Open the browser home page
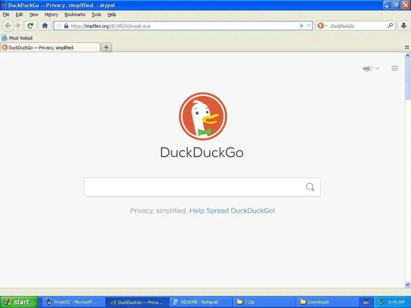Image resolution: width=411 pixels, height=308 pixels. click(45, 26)
